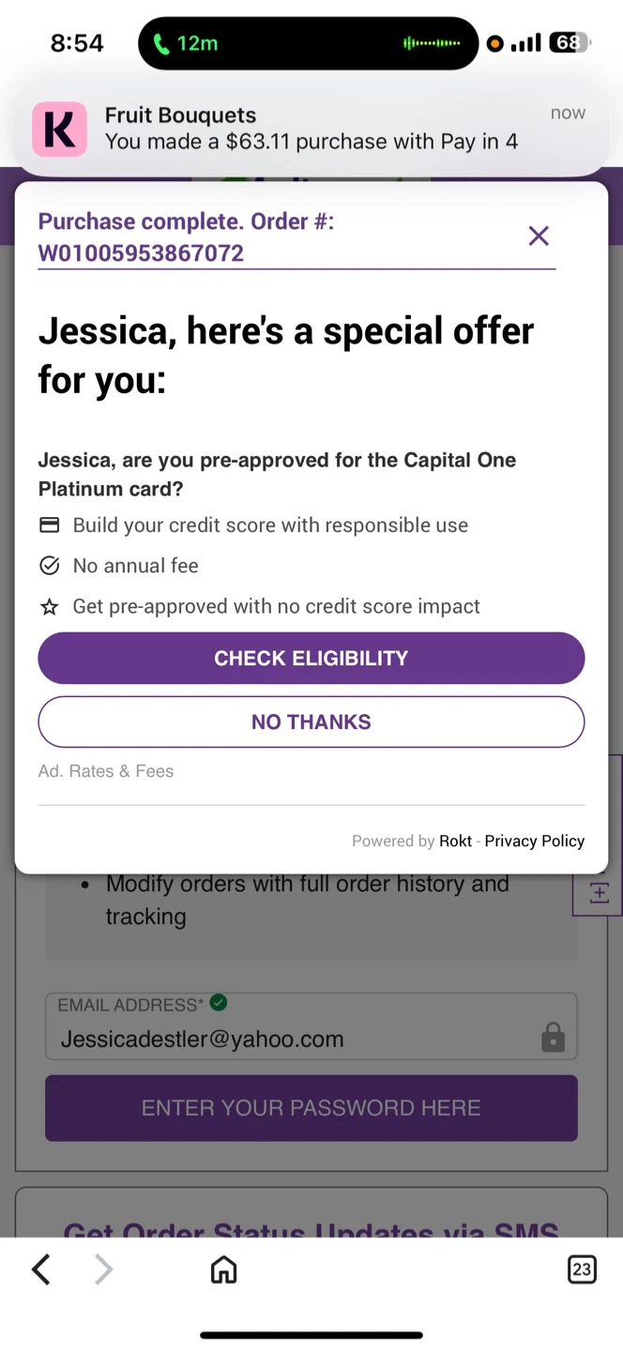The height and width of the screenshot is (1351, 623).
Task: Decline the offer with NO THANKS
Action: (311, 721)
